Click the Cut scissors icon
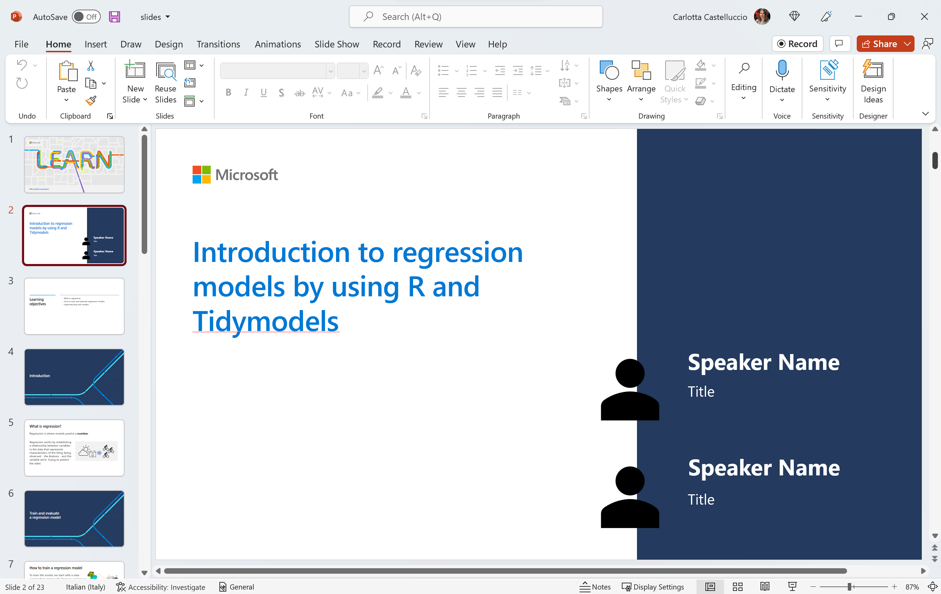Viewport: 941px width, 594px height. (91, 66)
